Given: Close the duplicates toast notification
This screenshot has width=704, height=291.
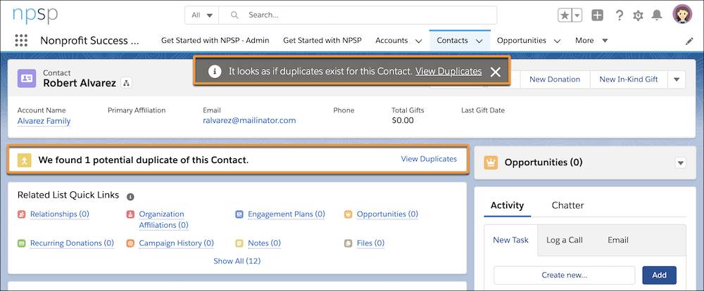Looking at the screenshot, I should [495, 72].
